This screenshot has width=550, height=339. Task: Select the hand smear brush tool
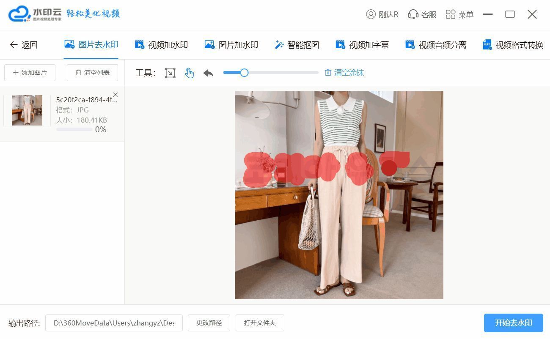[189, 73]
